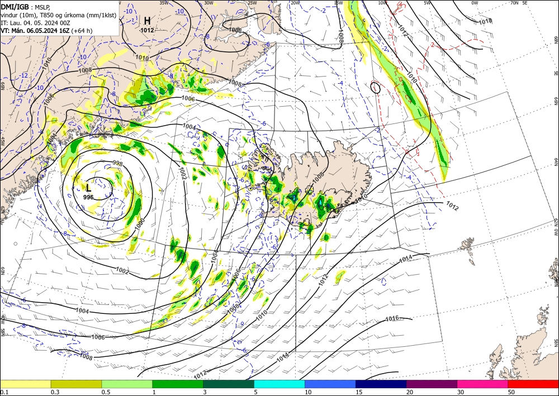Click the "50" legend scale value
This screenshot has height=396, width=559.
[511, 392]
